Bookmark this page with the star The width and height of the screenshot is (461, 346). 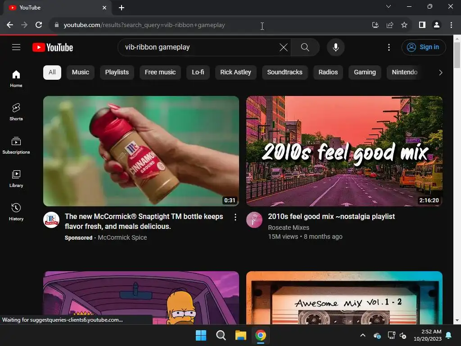(x=404, y=25)
